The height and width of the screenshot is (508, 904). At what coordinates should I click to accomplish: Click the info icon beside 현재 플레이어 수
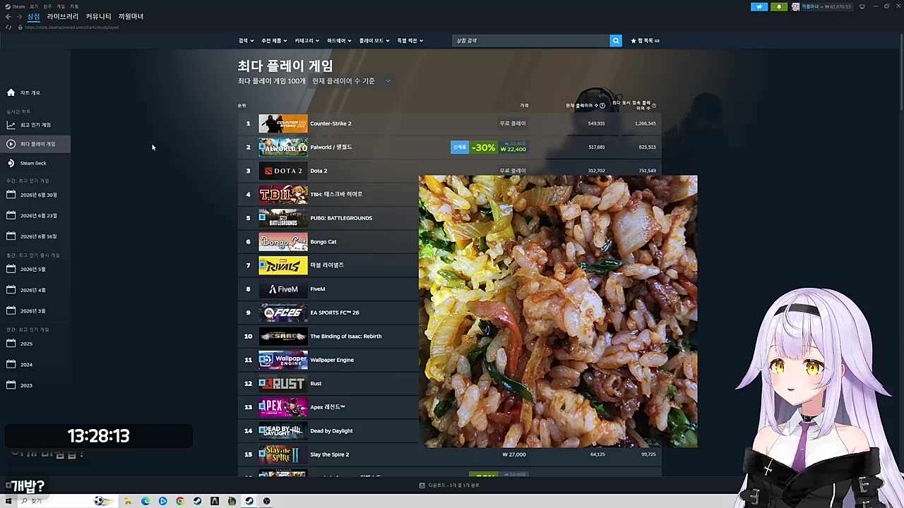(602, 105)
